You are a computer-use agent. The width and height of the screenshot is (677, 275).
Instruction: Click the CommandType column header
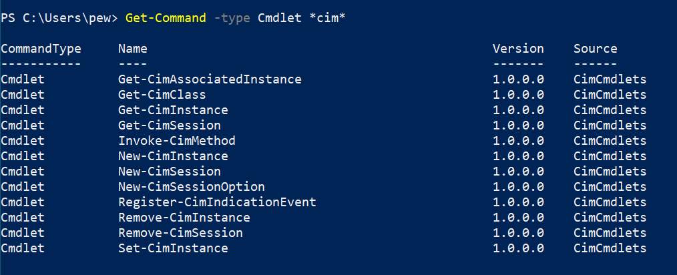point(41,49)
